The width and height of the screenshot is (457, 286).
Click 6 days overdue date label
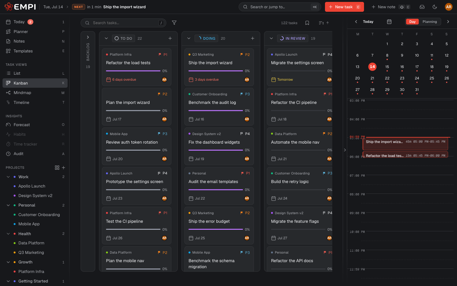[x=121, y=80]
